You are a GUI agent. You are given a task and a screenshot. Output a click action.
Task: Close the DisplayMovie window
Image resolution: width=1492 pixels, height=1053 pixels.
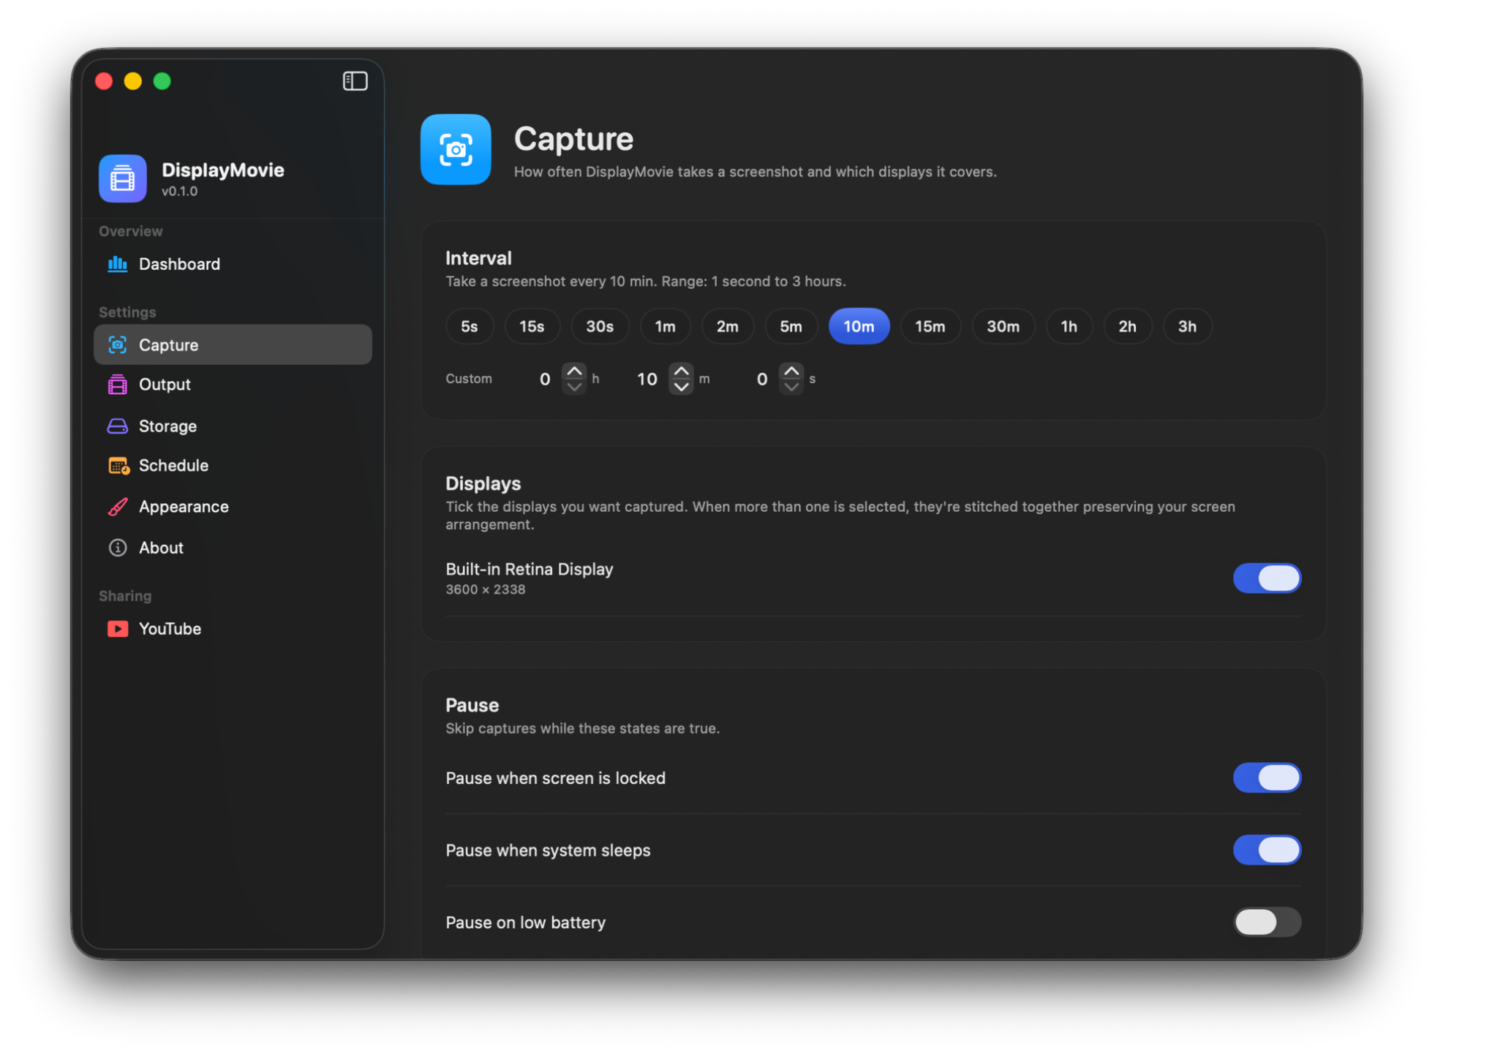[x=104, y=80]
